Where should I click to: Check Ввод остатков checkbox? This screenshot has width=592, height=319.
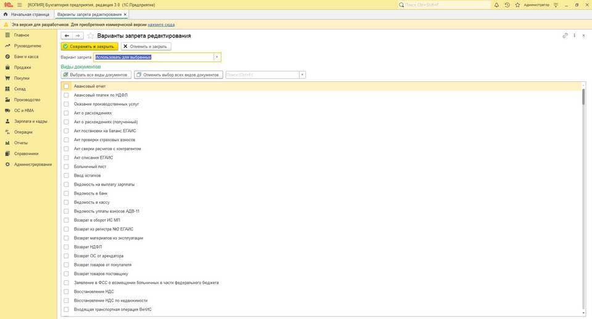click(67, 176)
